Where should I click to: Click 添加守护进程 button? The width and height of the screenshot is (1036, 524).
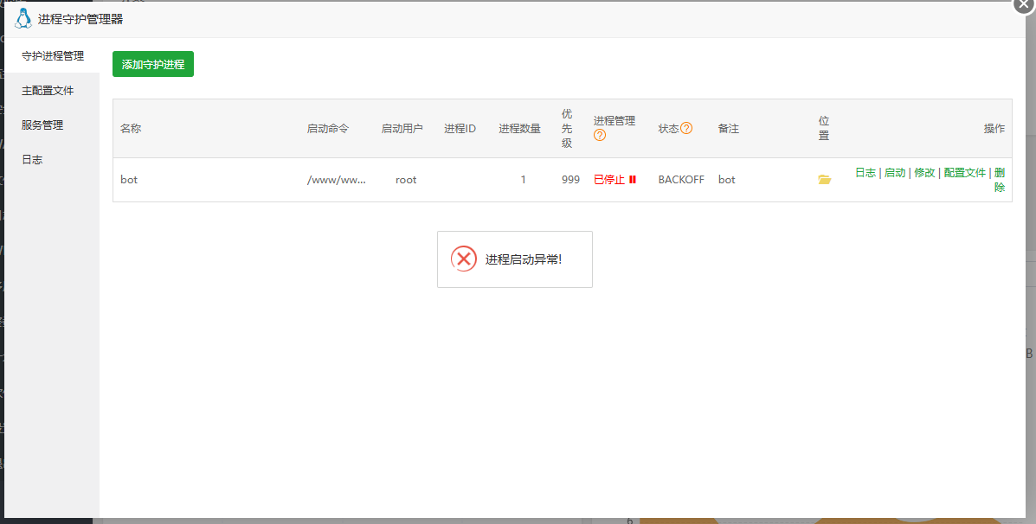click(x=152, y=64)
